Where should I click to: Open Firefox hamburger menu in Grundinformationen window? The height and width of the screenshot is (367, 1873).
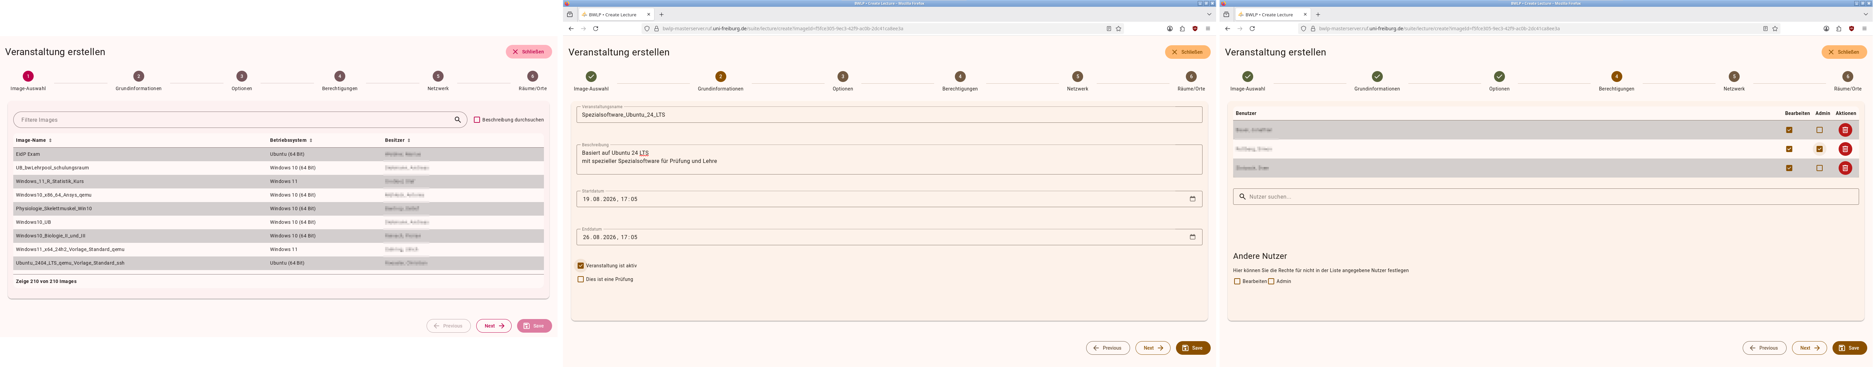pos(1208,28)
